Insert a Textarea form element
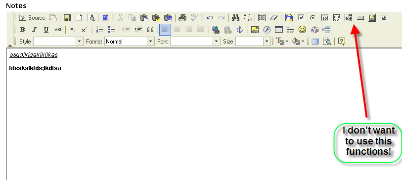The height and width of the screenshot is (180, 402). click(x=336, y=18)
